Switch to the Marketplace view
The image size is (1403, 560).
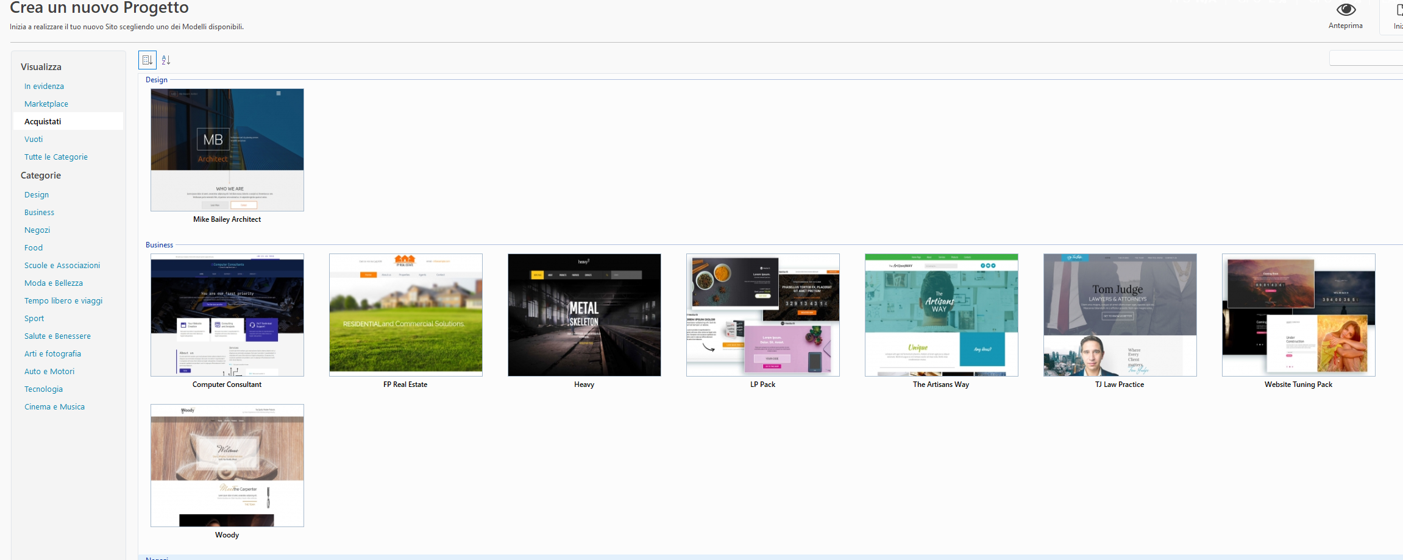46,104
